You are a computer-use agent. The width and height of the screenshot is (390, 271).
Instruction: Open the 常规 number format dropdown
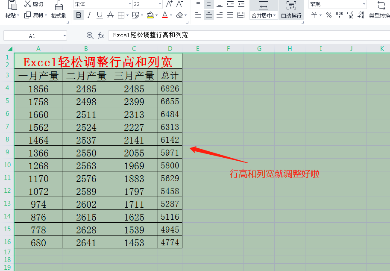pos(364,4)
